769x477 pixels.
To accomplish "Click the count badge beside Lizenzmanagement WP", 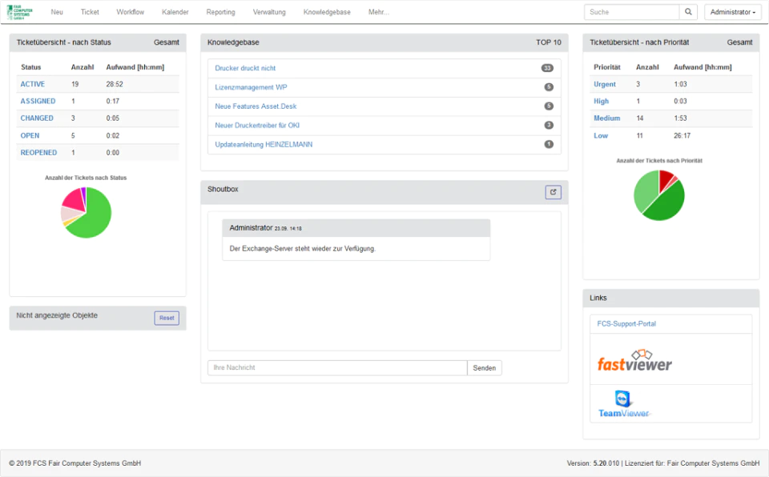I will [x=549, y=87].
